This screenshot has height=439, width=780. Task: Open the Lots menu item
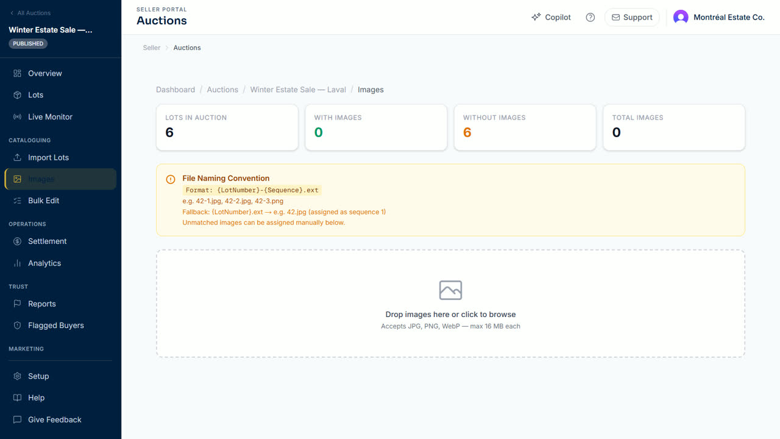click(60, 95)
